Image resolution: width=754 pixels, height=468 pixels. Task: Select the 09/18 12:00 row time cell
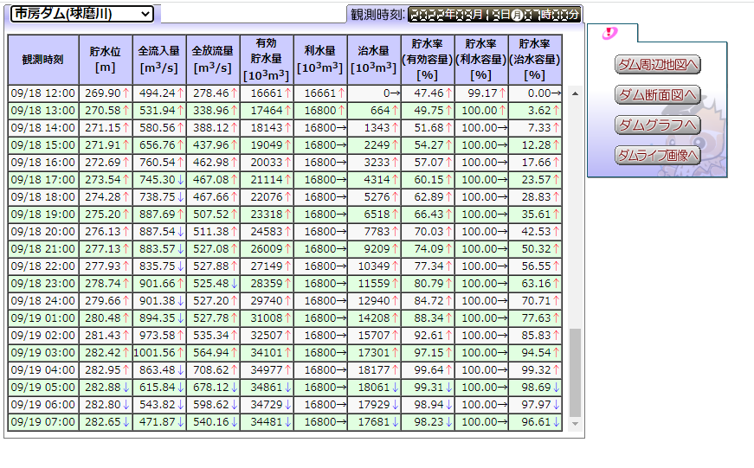coord(43,93)
